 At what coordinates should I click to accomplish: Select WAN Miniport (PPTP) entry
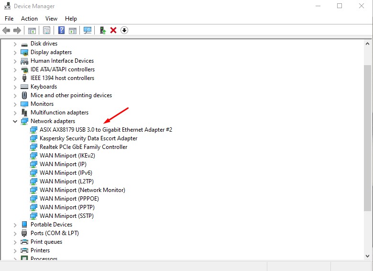coord(67,207)
